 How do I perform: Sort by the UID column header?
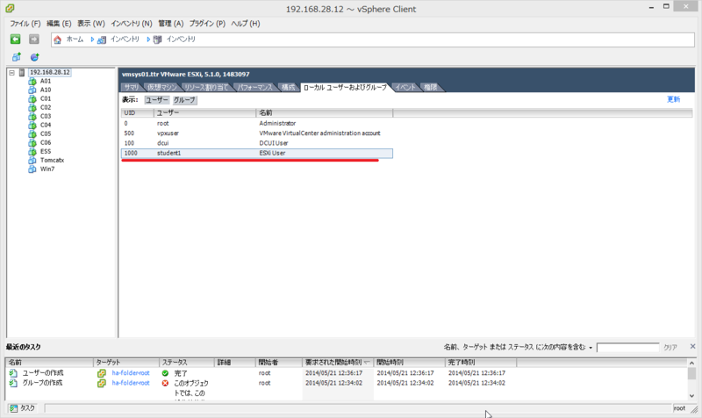138,113
